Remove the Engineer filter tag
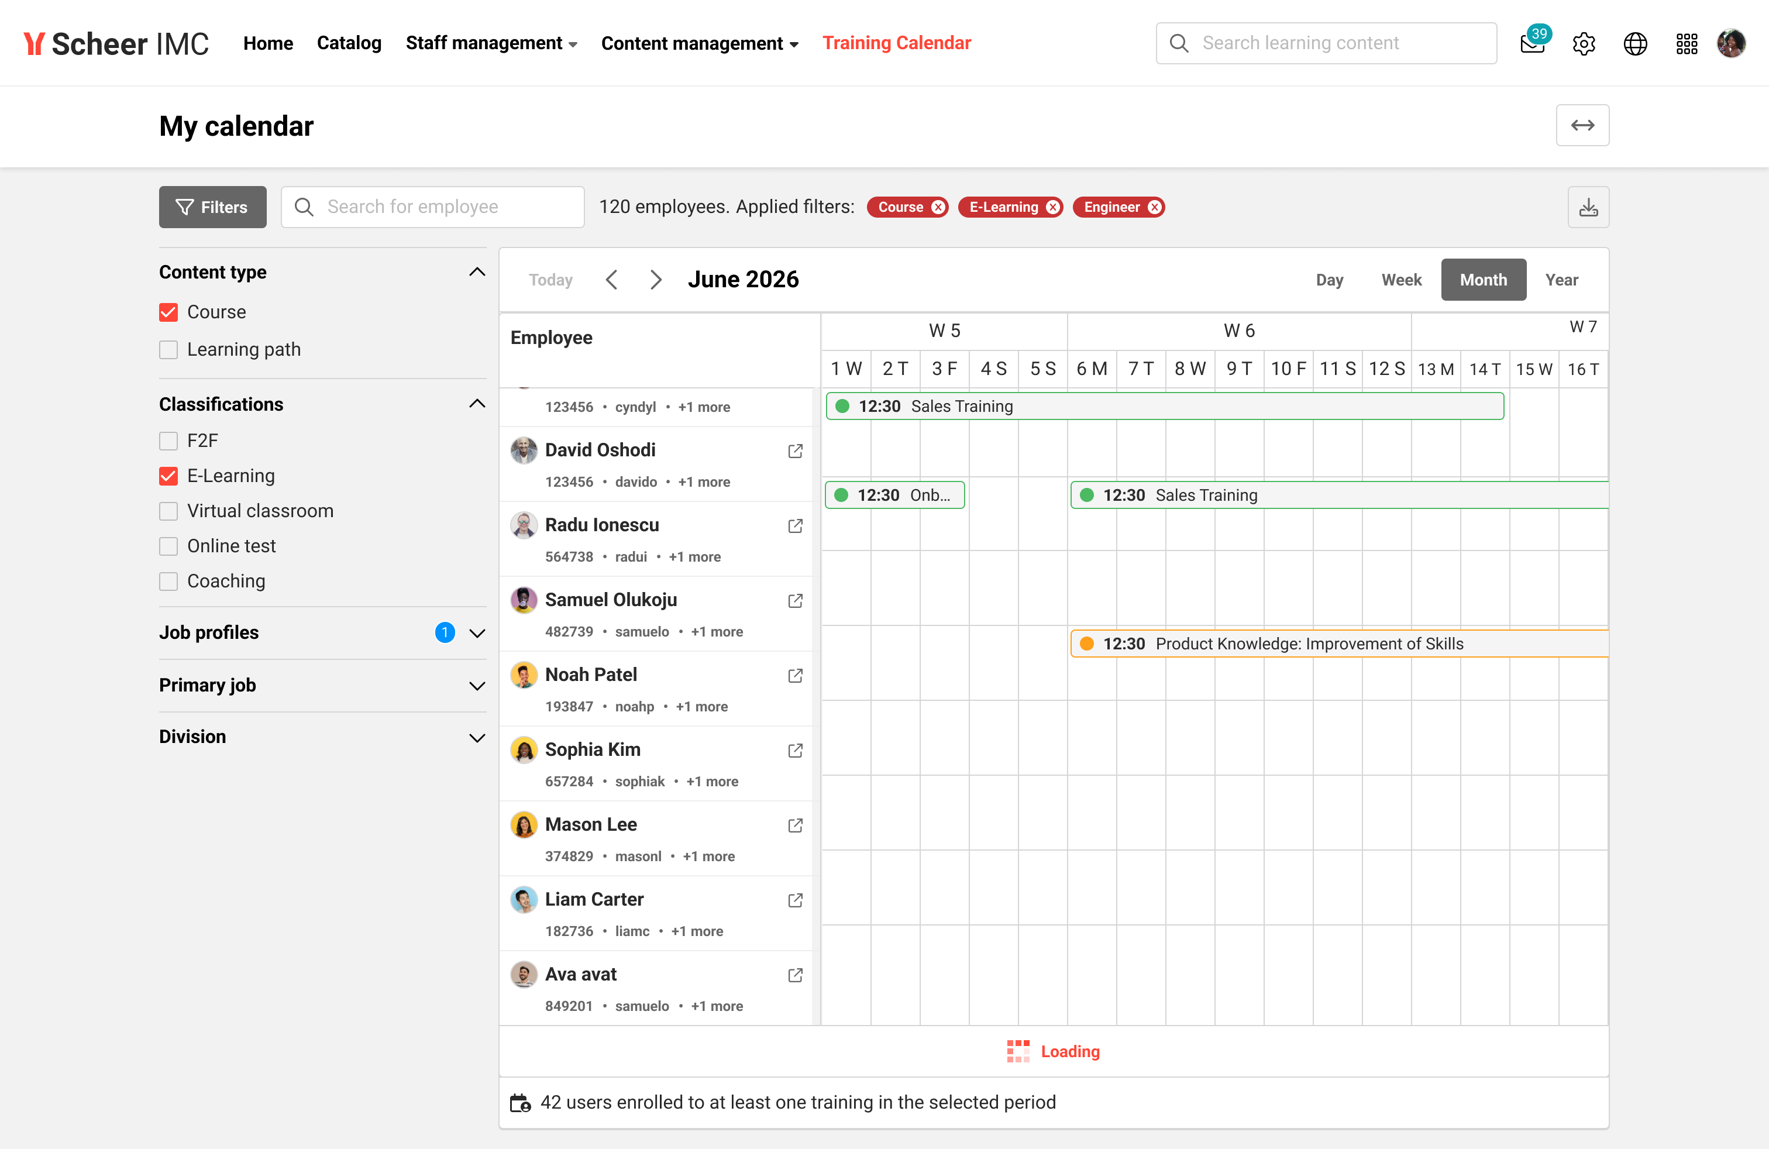 coord(1154,207)
